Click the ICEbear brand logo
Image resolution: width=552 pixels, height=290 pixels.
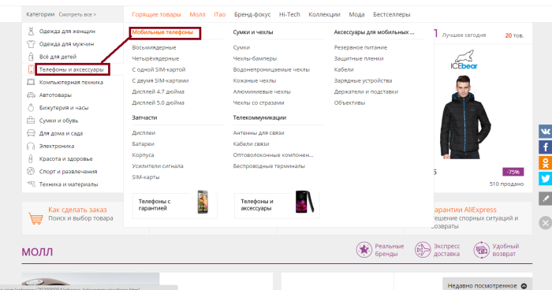coord(464,60)
